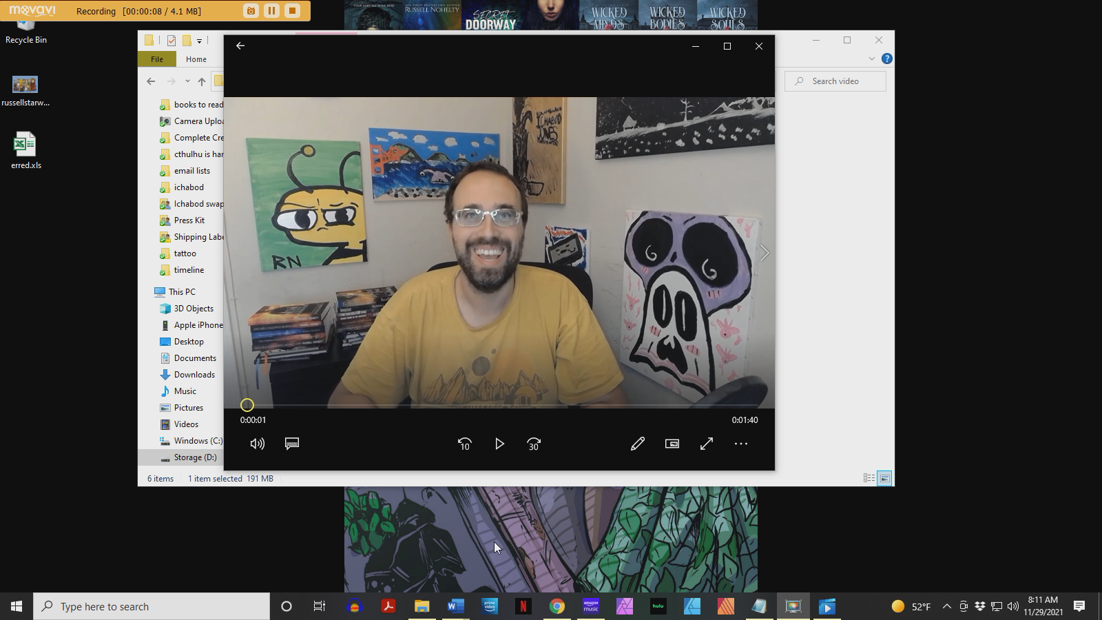Image resolution: width=1102 pixels, height=620 pixels.
Task: Expand the File Explorer ribbon chevron
Action: [872, 59]
